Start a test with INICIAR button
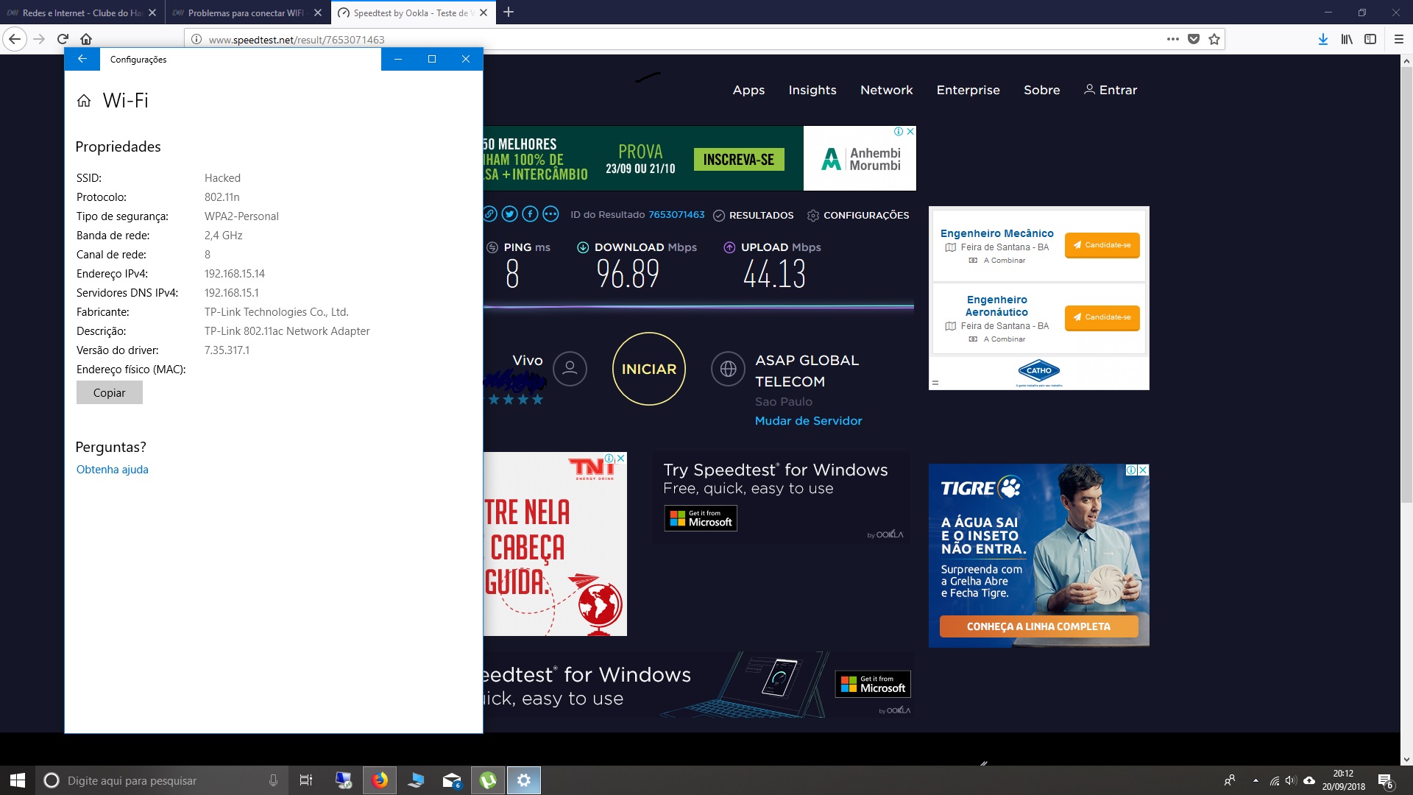1413x795 pixels. coord(649,369)
